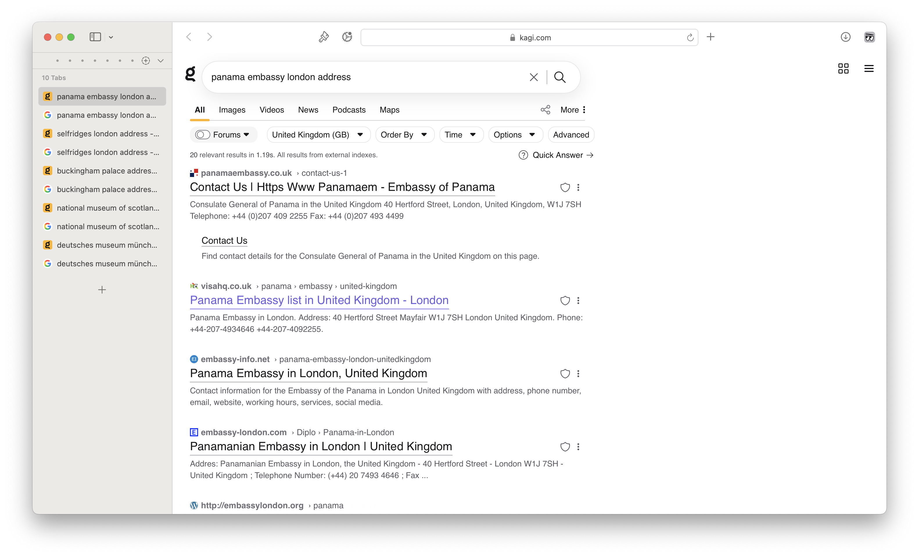919x557 pixels.
Task: Click the Kagi logo icon
Action: click(190, 74)
